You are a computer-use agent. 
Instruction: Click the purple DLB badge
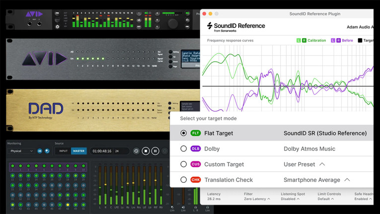(195, 149)
